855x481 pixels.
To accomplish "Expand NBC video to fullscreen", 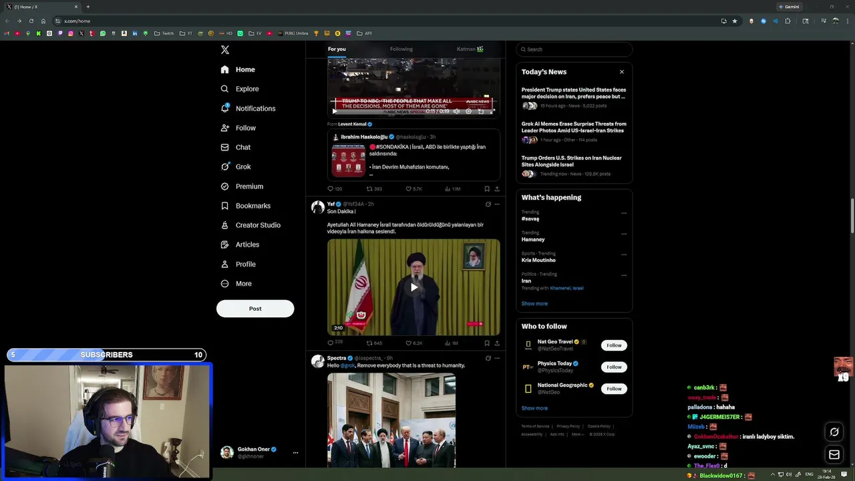I will coord(492,112).
